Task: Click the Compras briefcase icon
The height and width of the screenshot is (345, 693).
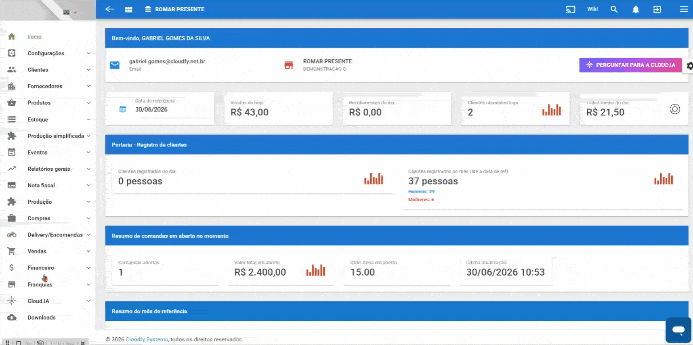Action: coord(12,218)
